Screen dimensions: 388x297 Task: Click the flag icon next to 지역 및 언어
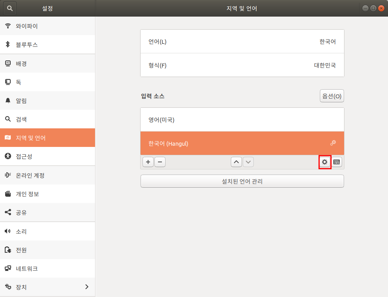coord(8,137)
